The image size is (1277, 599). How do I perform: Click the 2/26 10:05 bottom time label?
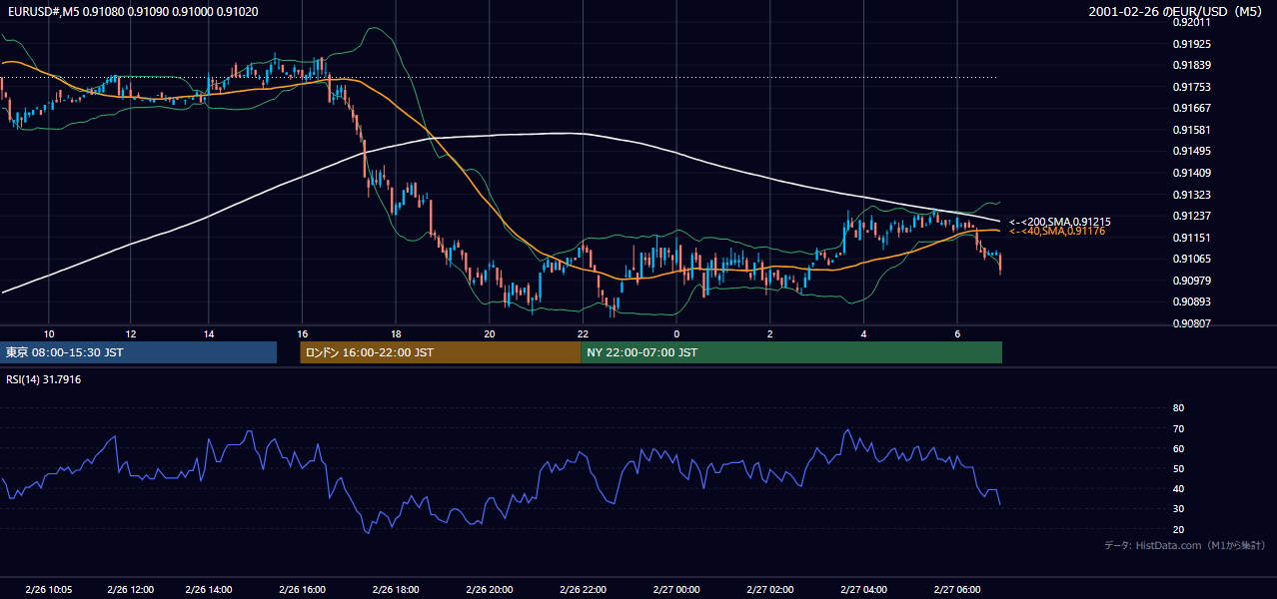pos(47,590)
